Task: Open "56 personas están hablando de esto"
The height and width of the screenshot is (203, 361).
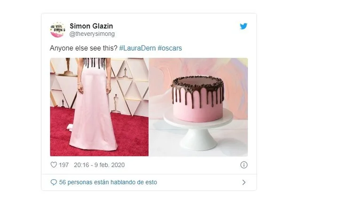Action: click(x=108, y=182)
